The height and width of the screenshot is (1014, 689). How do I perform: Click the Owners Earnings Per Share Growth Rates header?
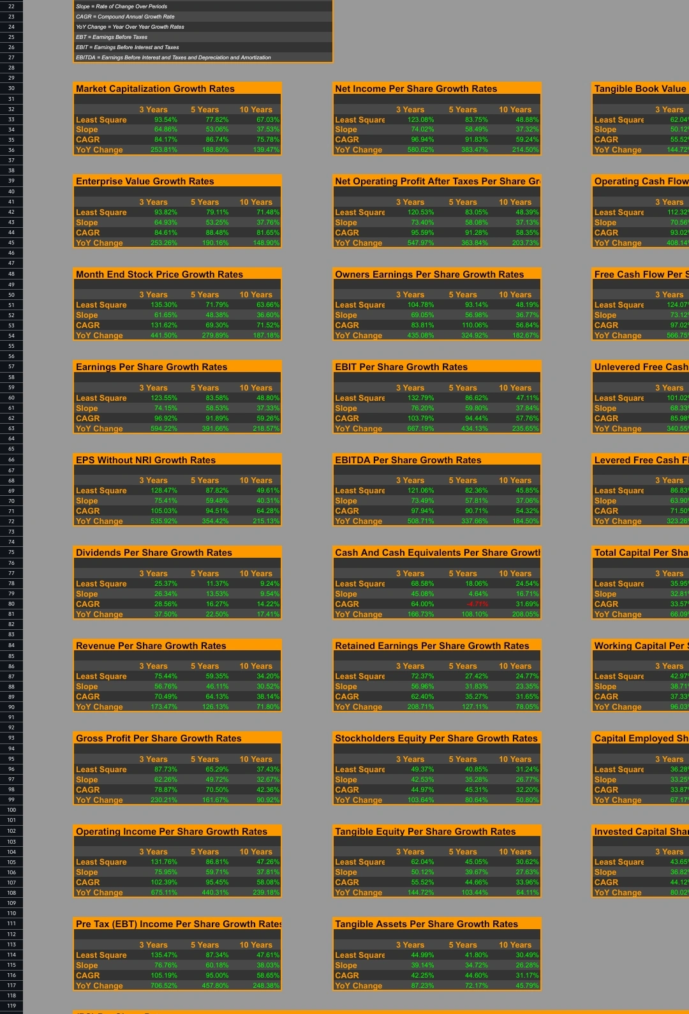[x=429, y=274]
